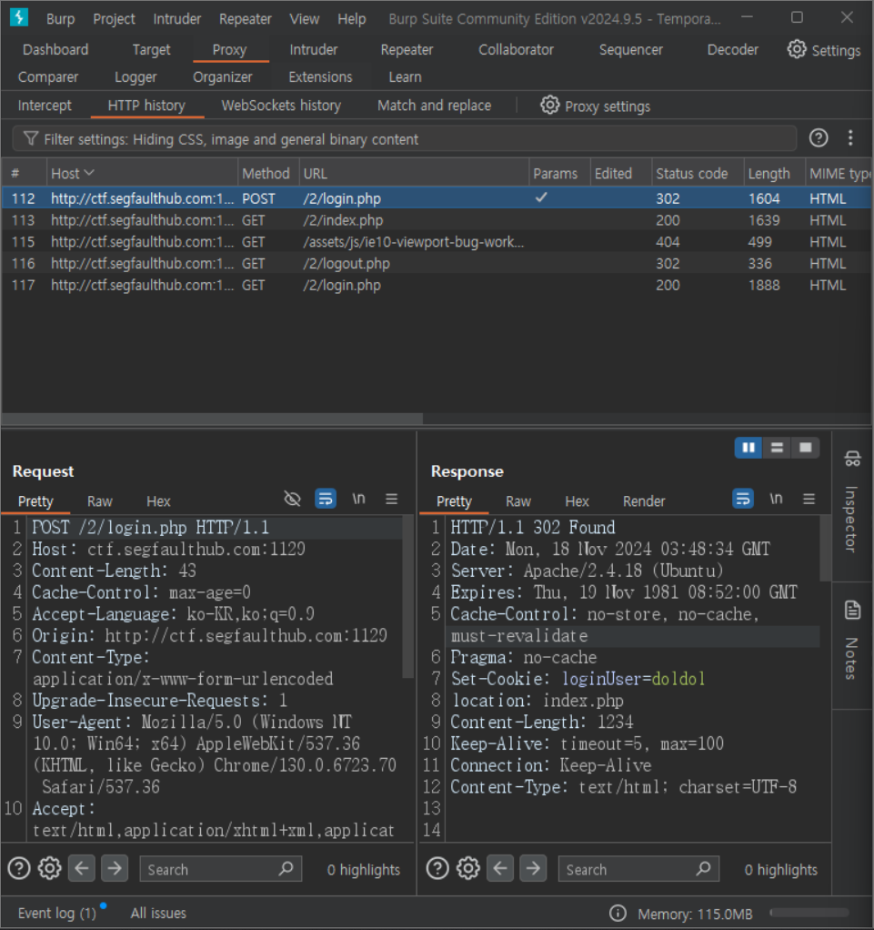
Task: Switch to side-by-side layout view
Action: tap(748, 448)
